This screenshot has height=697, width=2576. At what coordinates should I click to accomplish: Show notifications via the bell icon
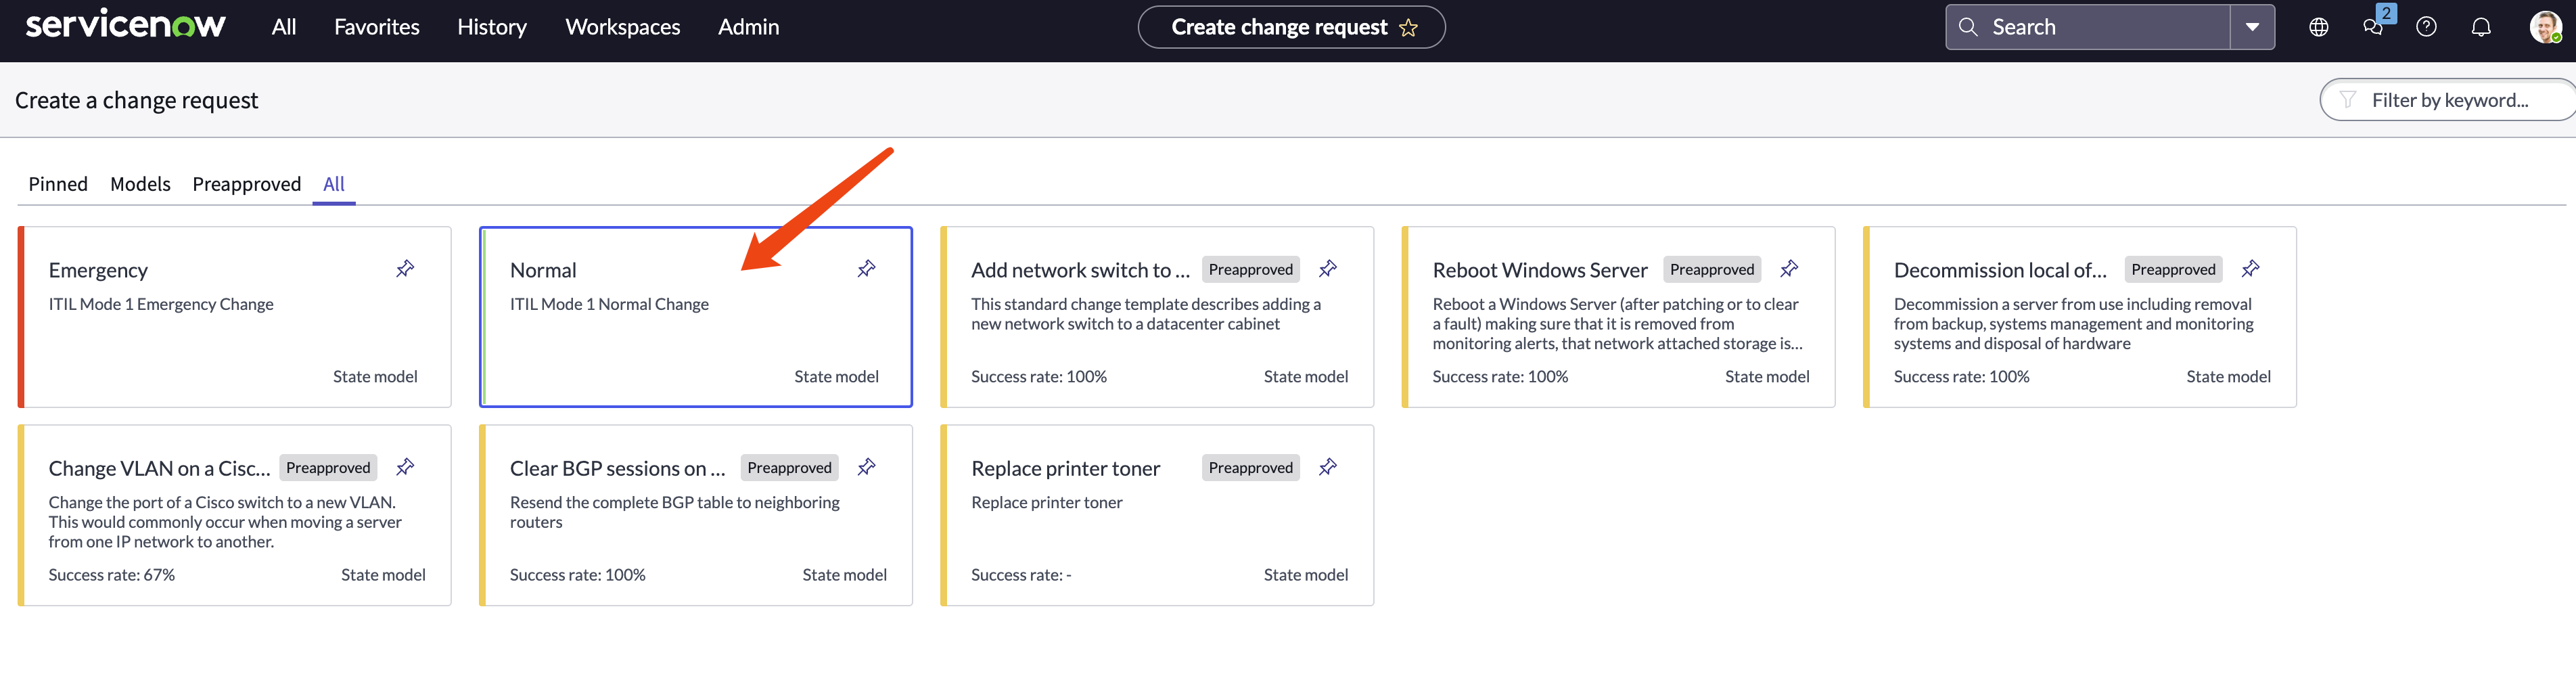click(2481, 28)
